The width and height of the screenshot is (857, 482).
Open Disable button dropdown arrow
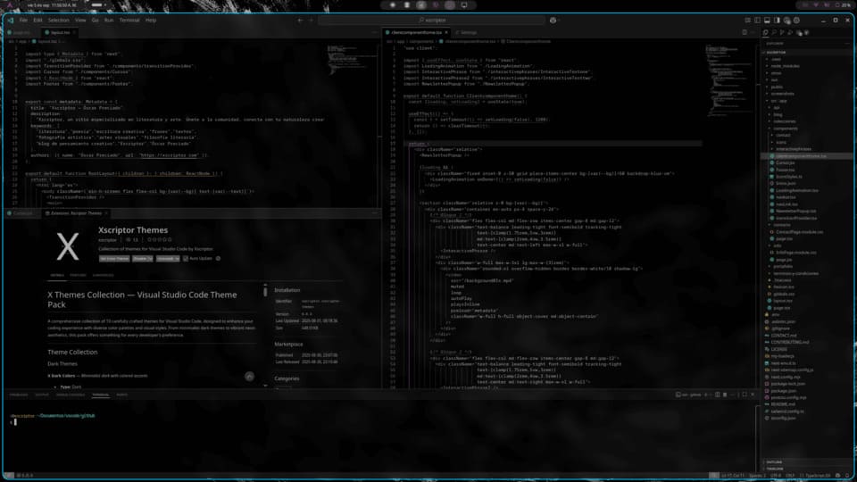tap(150, 259)
